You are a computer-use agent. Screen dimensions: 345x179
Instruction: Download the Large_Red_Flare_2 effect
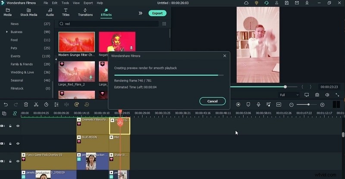[x=91, y=77]
